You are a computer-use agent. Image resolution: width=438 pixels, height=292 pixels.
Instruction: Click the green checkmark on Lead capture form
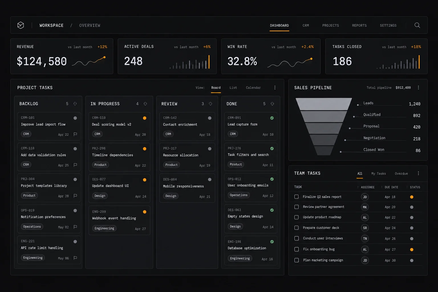point(272,118)
